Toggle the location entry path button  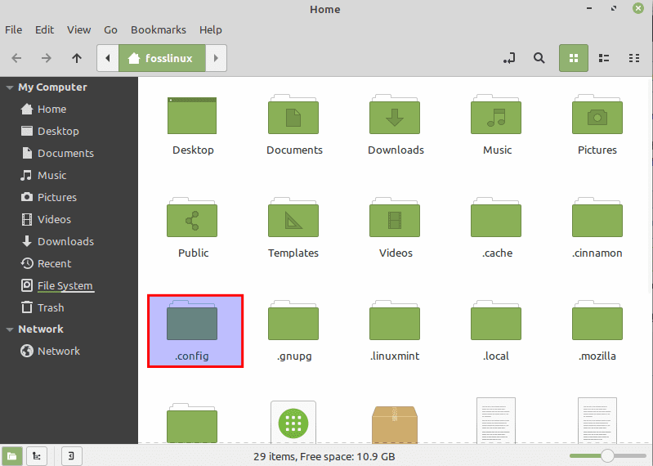[x=509, y=58]
